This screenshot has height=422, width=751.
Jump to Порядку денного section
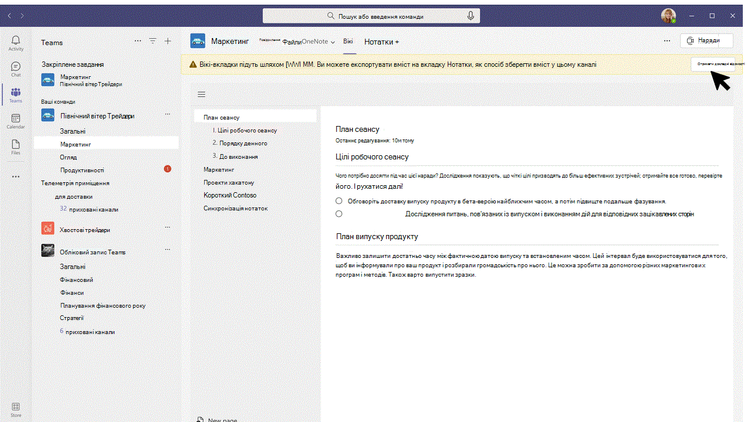click(x=240, y=143)
